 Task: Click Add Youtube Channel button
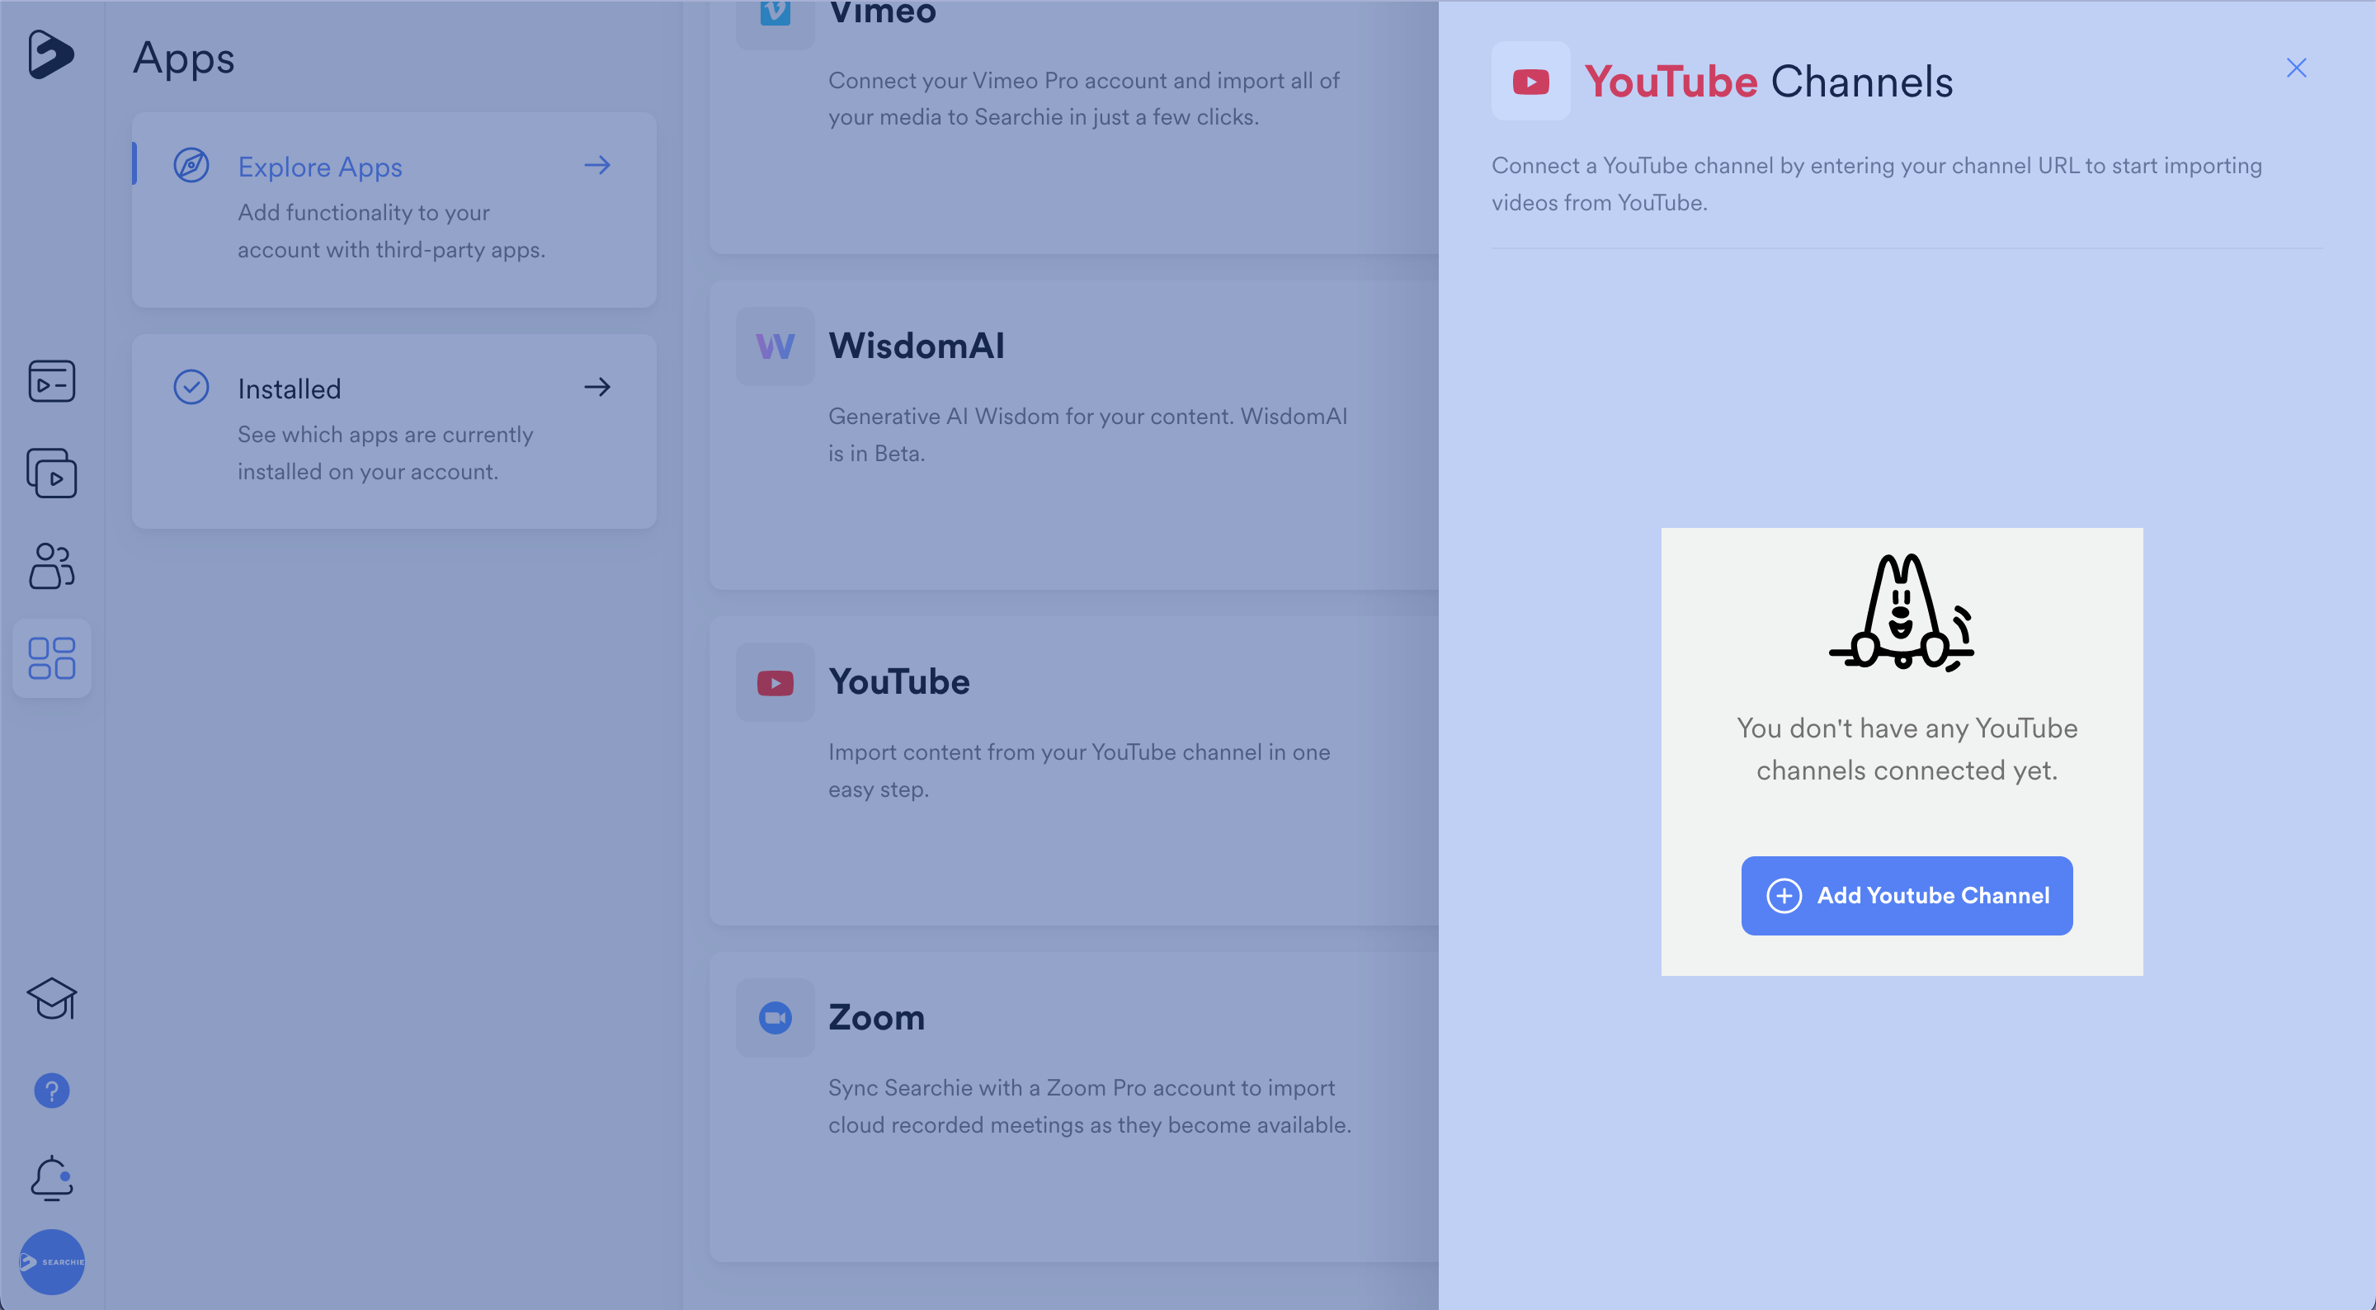coord(1907,895)
